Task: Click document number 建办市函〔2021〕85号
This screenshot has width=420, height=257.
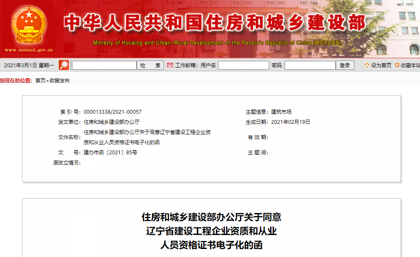Action: click(111, 153)
